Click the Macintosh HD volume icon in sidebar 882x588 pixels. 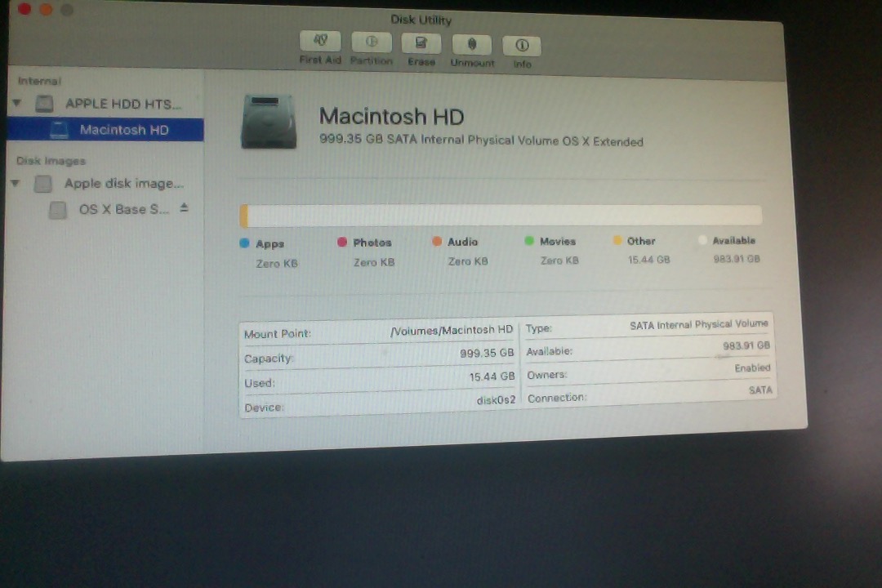pyautogui.click(x=59, y=130)
